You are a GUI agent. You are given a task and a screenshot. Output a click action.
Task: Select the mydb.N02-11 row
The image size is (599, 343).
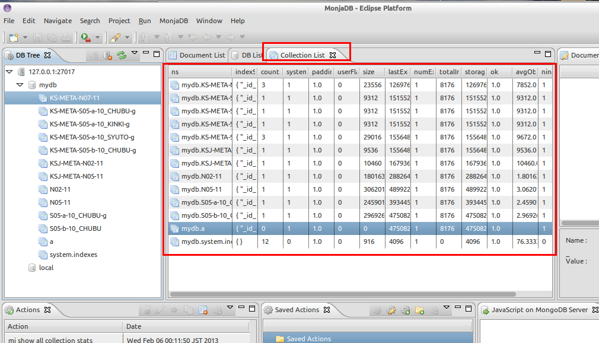pyautogui.click(x=360, y=176)
